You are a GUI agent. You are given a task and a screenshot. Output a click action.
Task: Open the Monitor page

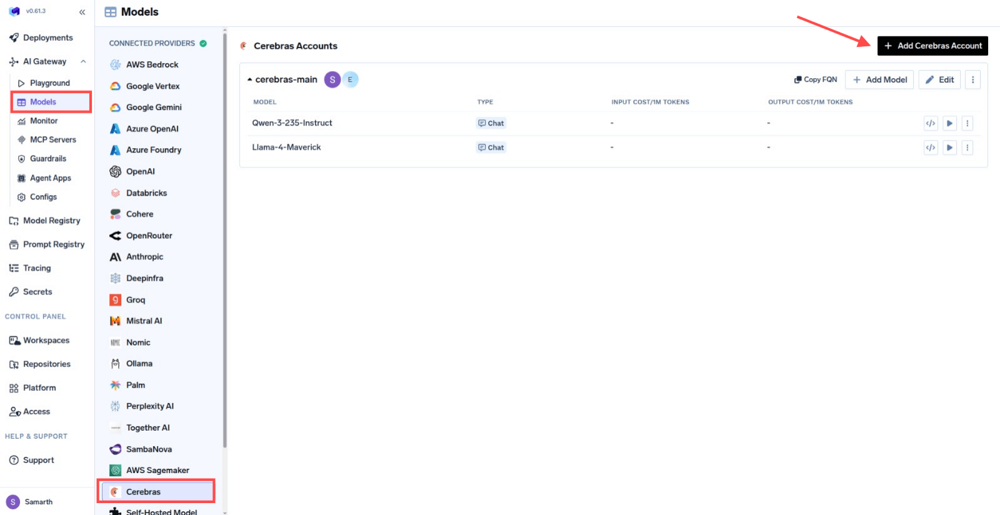pos(37,121)
